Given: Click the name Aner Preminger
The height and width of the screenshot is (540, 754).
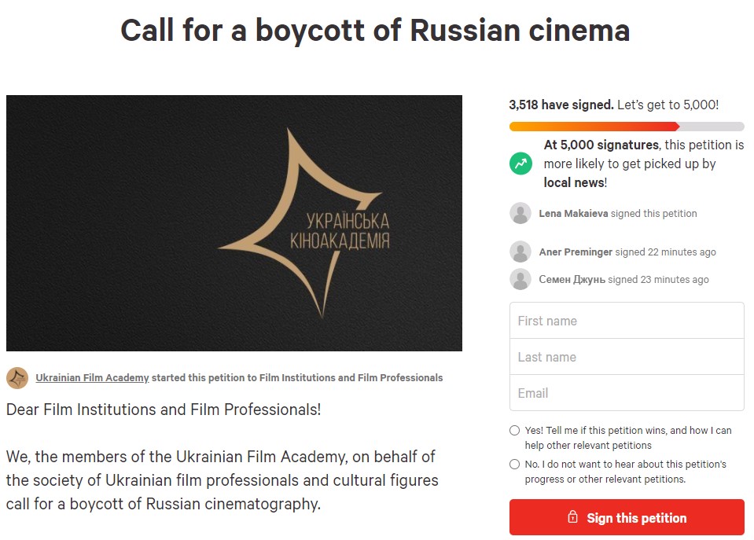Looking at the screenshot, I should 576,252.
